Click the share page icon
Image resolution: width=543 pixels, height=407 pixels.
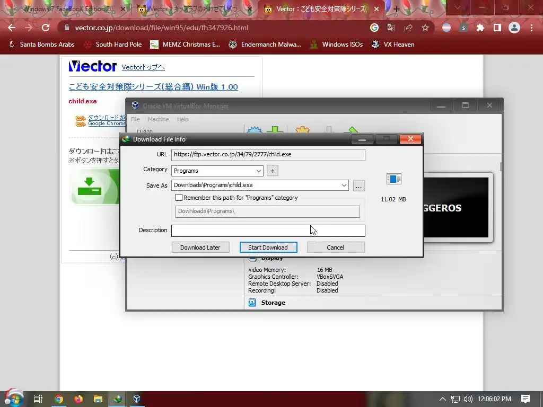coord(408,28)
